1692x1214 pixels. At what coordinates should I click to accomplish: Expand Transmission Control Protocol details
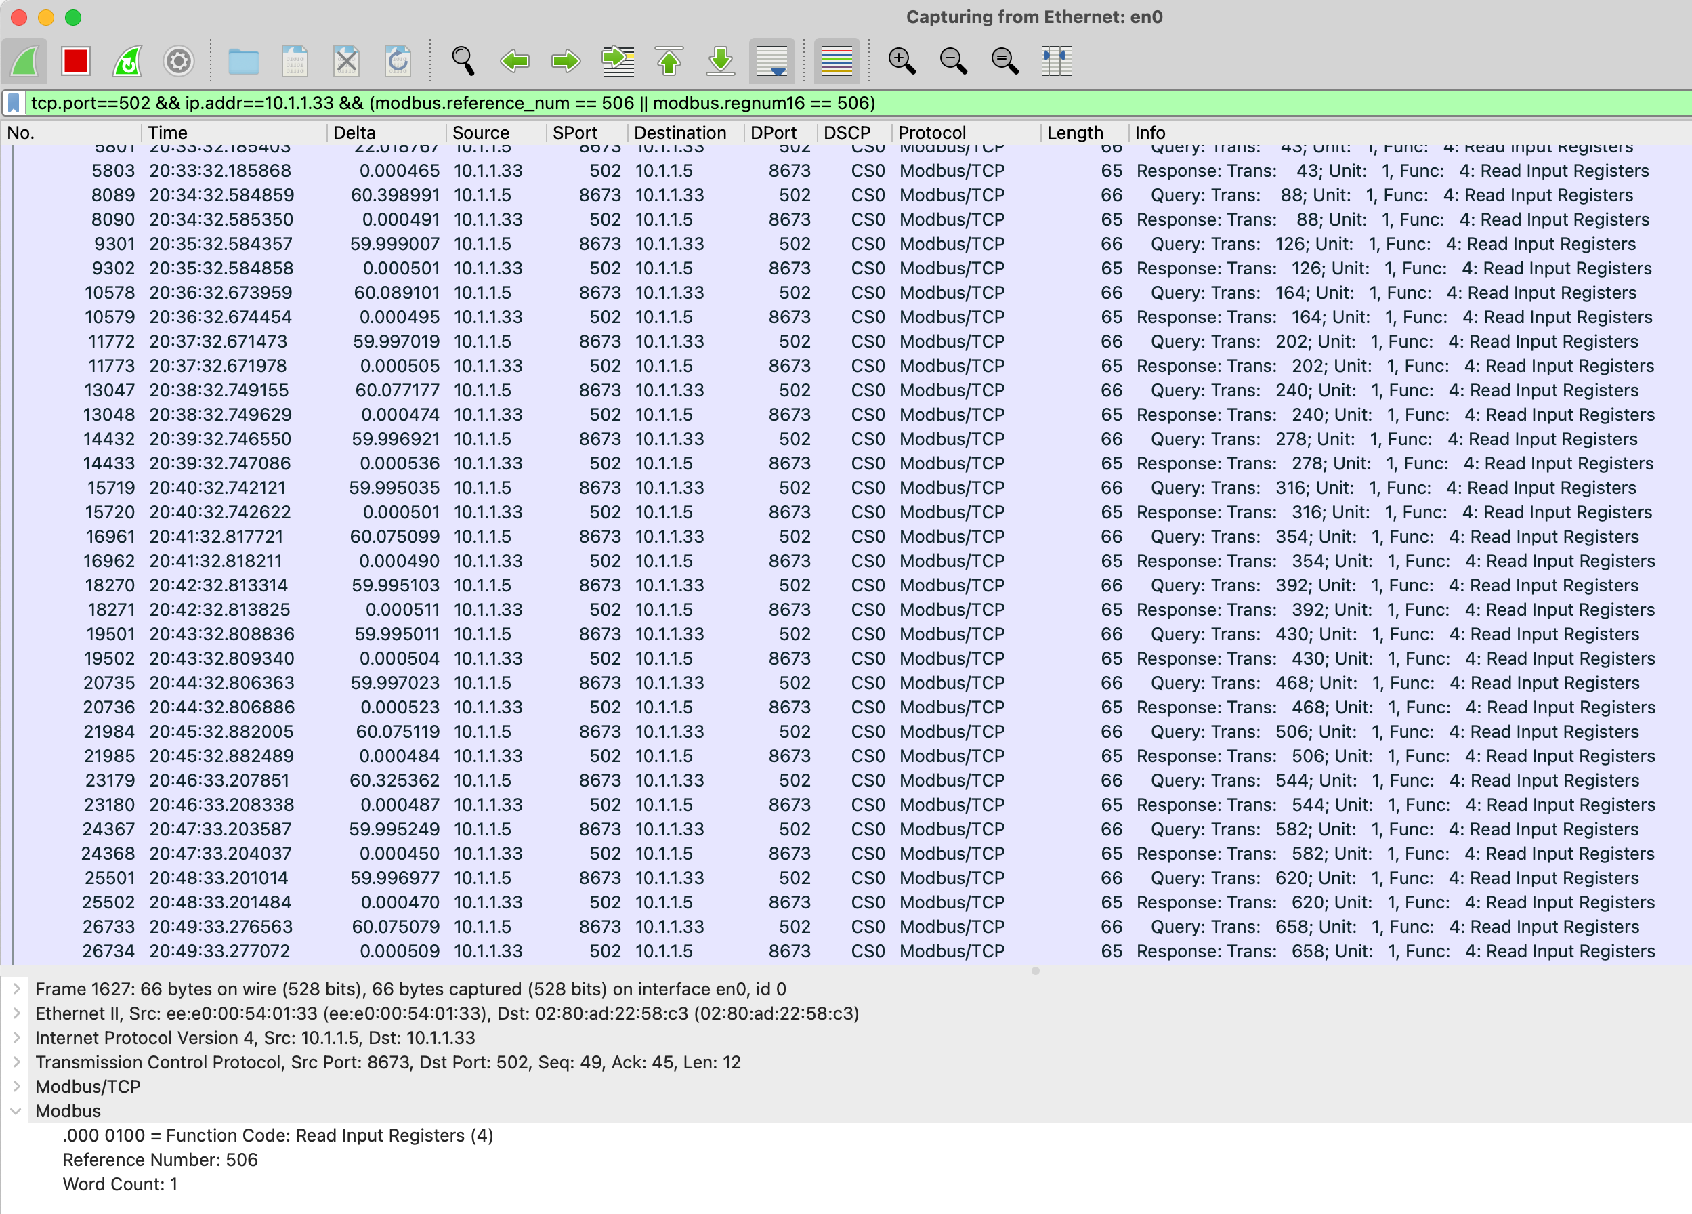click(16, 1062)
